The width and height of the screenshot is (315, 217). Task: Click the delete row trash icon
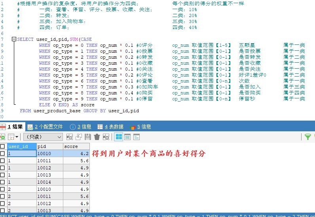97,137
